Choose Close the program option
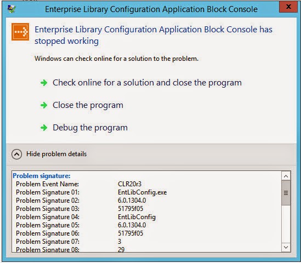301x263 pixels. (x=88, y=105)
